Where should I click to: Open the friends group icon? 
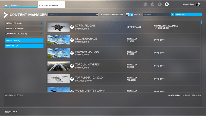coord(152,4)
